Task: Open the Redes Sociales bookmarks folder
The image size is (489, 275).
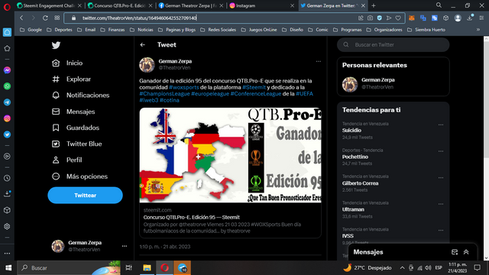Action: (x=218, y=30)
